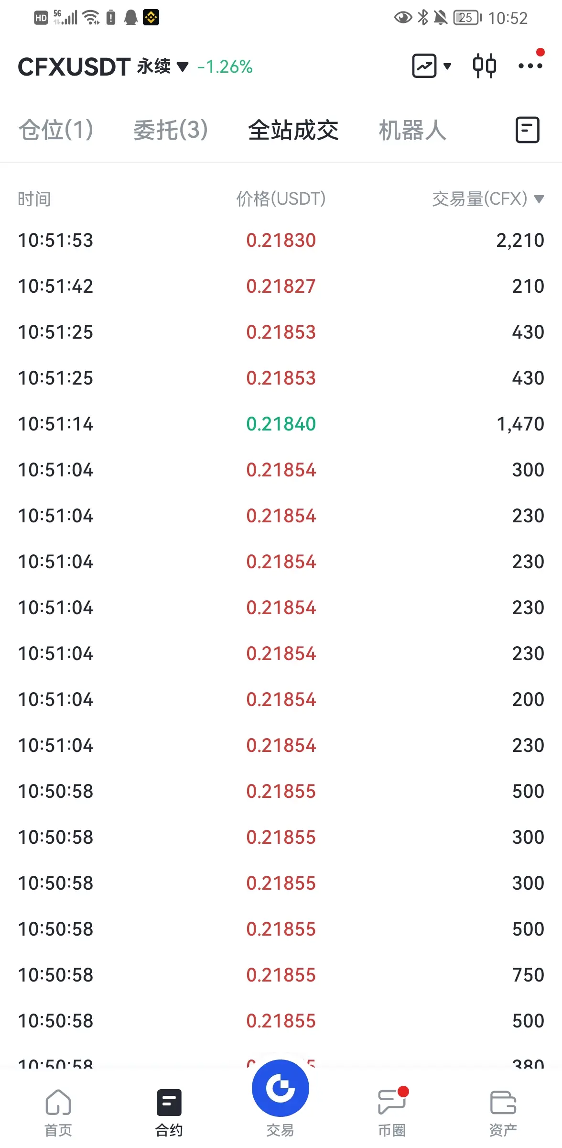562x1148 pixels.
Task: Tap the 0.21830 price at 10:51:53
Action: click(281, 240)
